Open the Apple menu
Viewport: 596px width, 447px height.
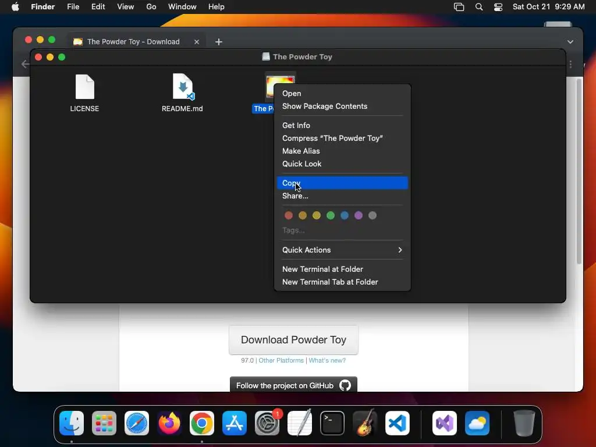15,7
